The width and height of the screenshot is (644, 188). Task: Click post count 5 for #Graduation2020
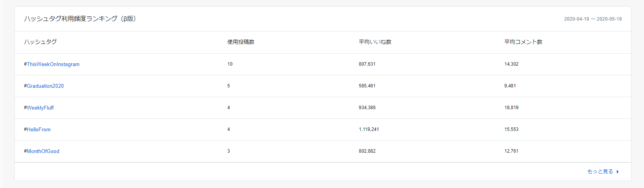[229, 86]
